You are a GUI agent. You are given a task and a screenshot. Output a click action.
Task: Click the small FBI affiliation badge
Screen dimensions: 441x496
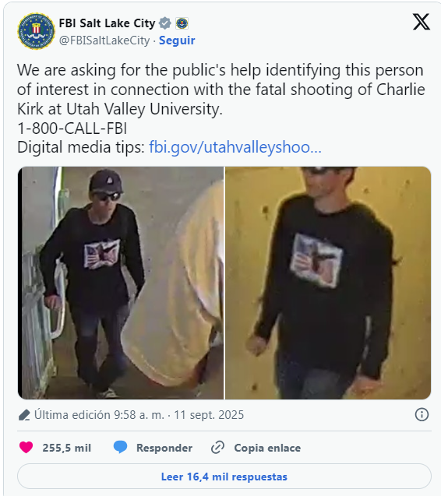[x=182, y=23]
